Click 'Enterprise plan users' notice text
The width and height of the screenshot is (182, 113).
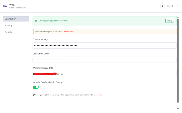point(64,95)
